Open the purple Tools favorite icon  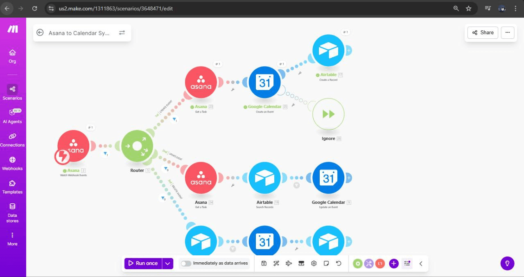point(369,263)
